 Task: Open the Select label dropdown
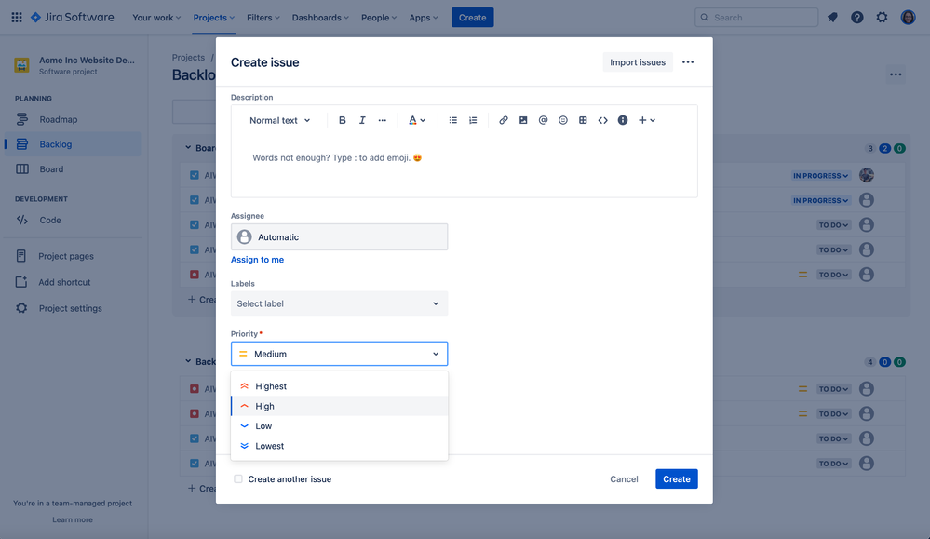pyautogui.click(x=339, y=303)
